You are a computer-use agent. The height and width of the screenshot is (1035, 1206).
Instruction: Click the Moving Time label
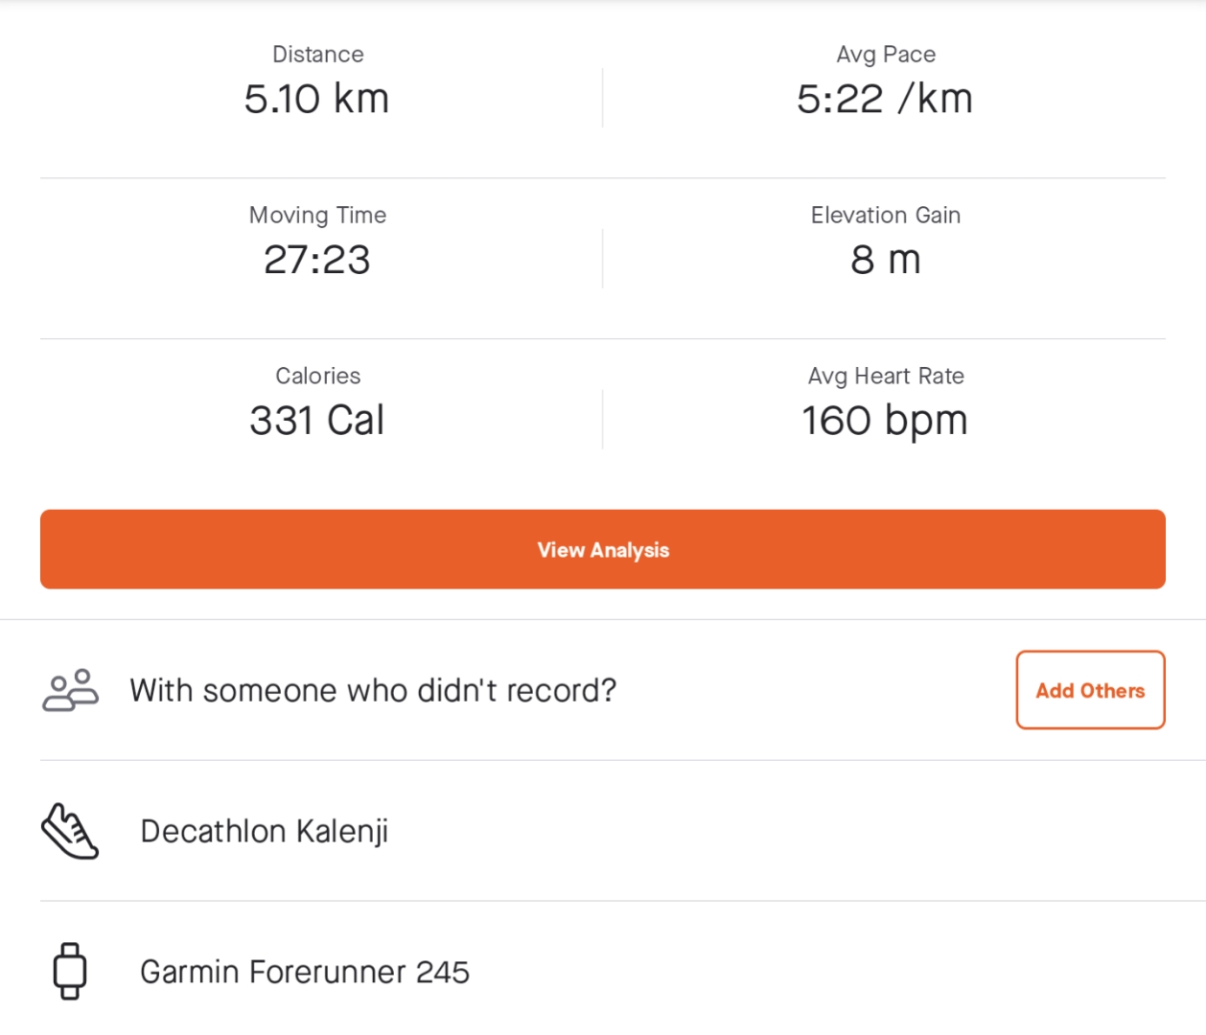tap(318, 215)
